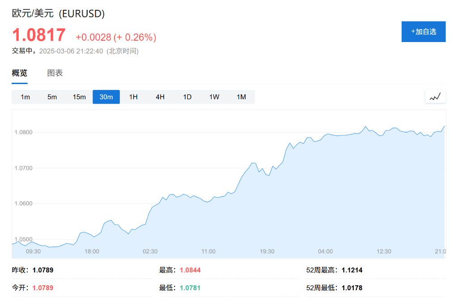Screen dimensions: 458x305
Task: Select the 1D interval
Action: point(187,97)
